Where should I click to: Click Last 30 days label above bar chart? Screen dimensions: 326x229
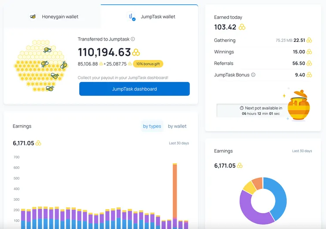click(x=179, y=143)
